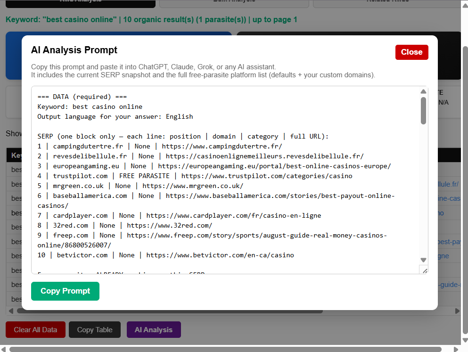
Task: Click the green keyword summary heading
Action: 151,20
